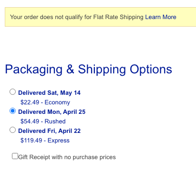Click the $119.49 - Express price text

click(x=45, y=141)
